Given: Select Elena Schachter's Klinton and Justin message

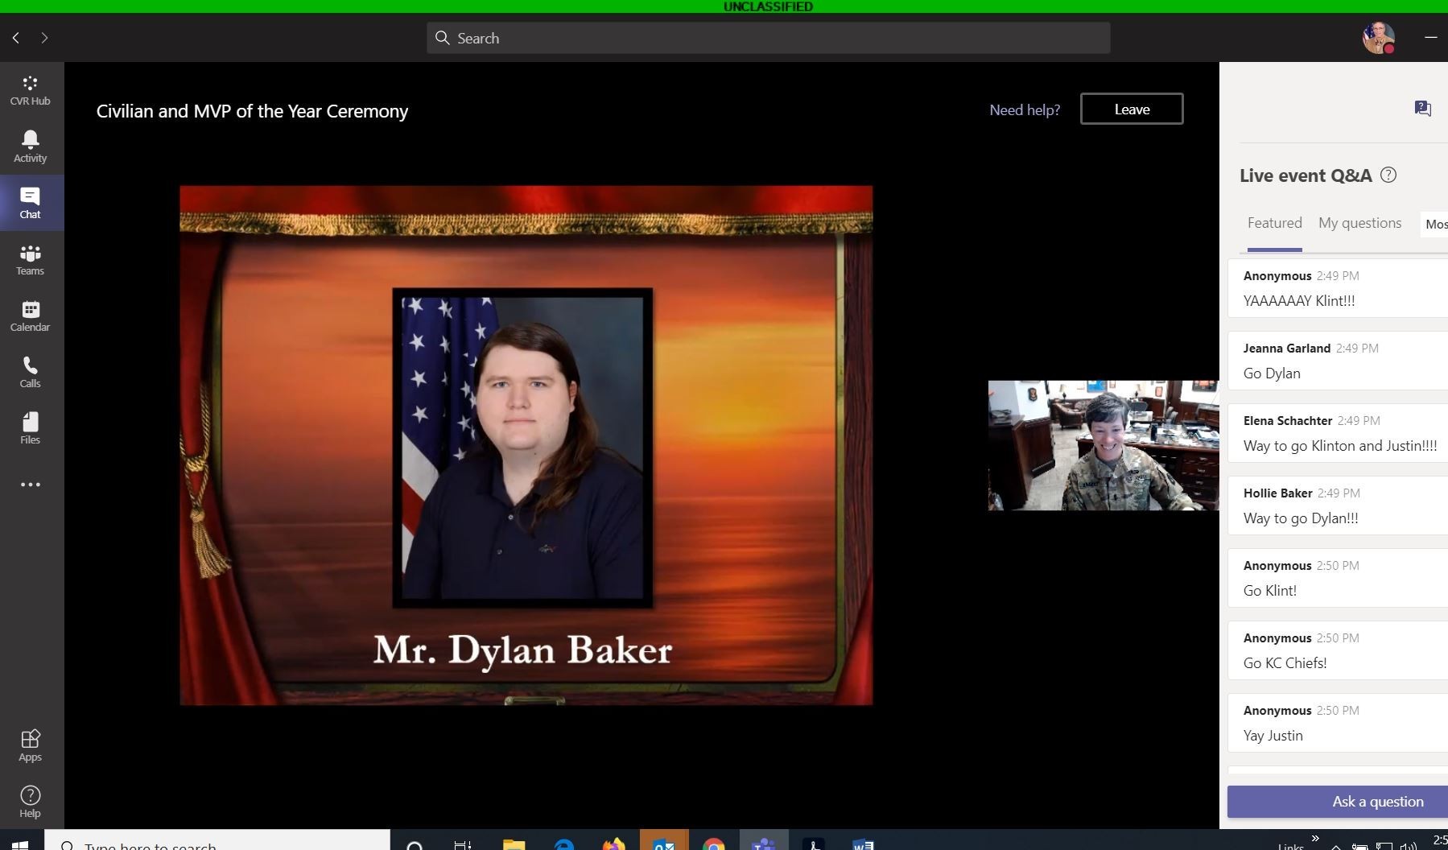Looking at the screenshot, I should (1338, 433).
